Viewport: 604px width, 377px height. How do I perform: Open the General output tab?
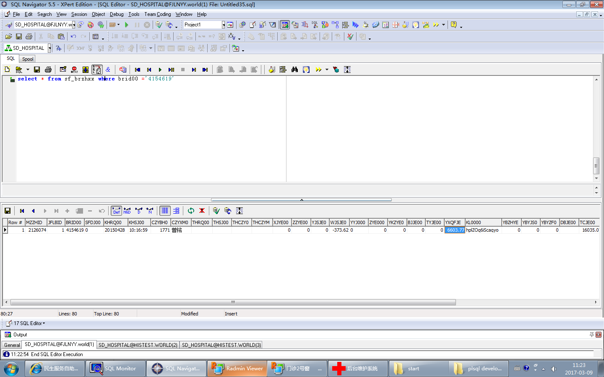12,345
